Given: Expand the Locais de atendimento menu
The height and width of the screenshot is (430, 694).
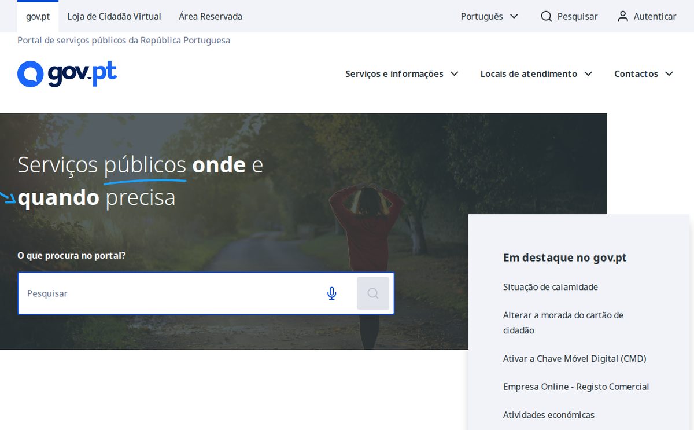Looking at the screenshot, I should pos(537,74).
